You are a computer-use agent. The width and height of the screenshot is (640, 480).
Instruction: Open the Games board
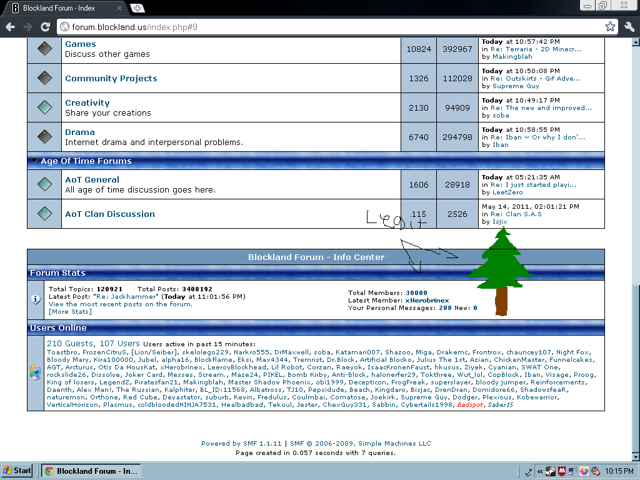[x=81, y=44]
